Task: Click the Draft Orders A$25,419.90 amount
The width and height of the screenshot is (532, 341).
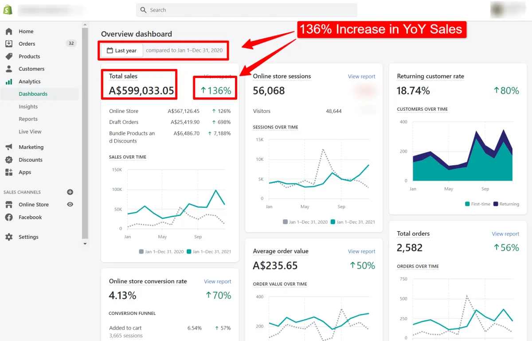Action: coord(185,122)
